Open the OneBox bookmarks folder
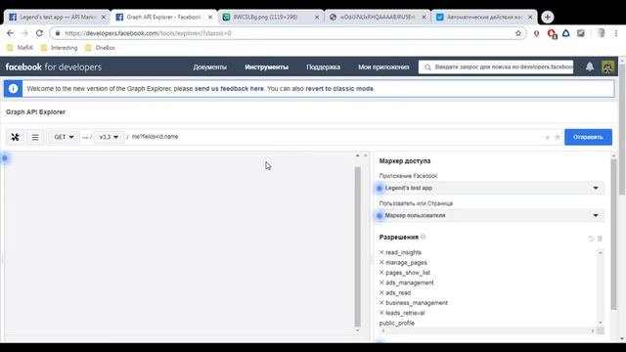The image size is (626, 352). click(x=100, y=48)
